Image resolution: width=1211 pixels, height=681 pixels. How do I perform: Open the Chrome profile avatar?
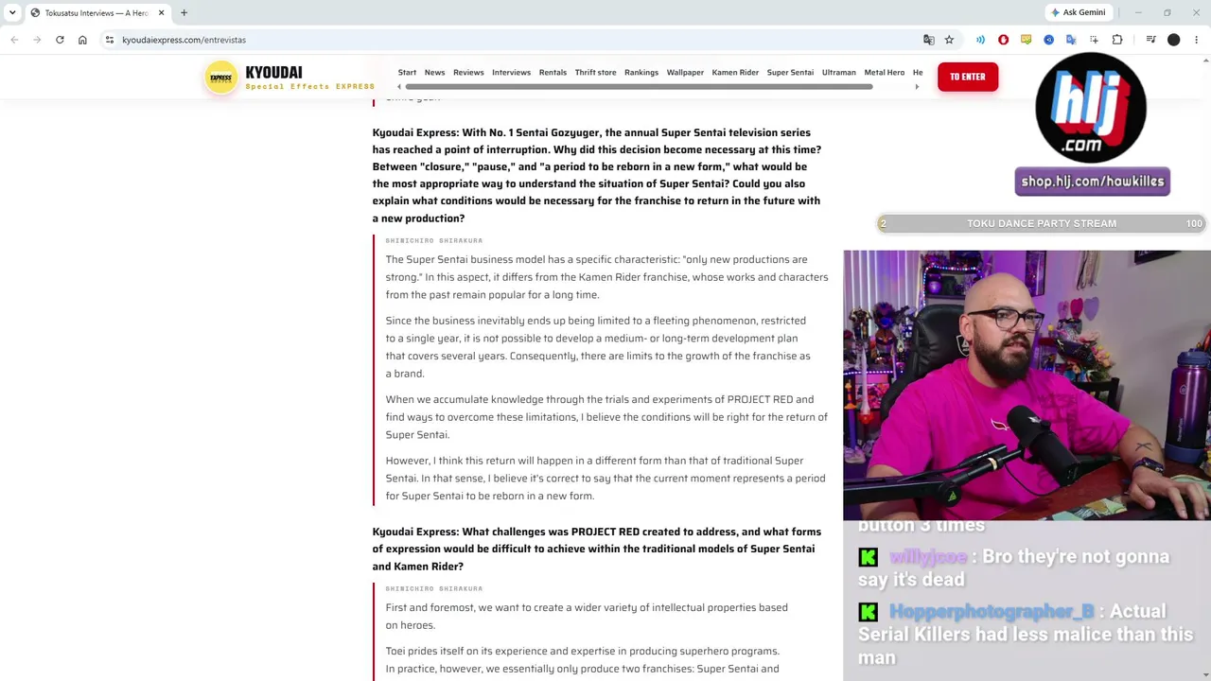point(1174,40)
